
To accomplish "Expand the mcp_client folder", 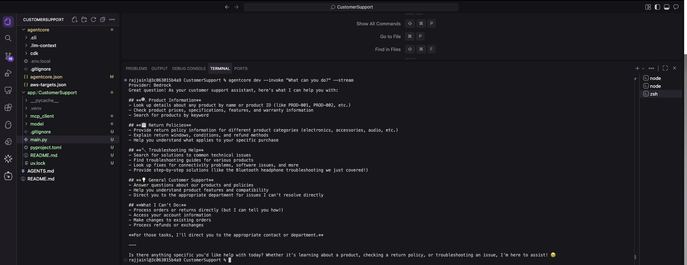I will 42,116.
